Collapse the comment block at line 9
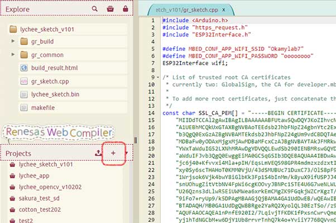Image resolution: width=336 pixels, height=223 pixels. pyautogui.click(x=158, y=77)
